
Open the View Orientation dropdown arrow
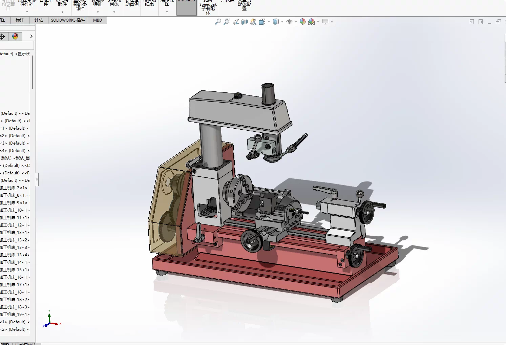[x=269, y=22]
